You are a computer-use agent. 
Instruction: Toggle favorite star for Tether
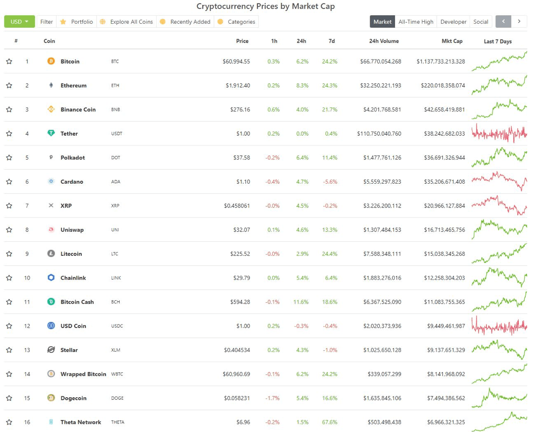pos(10,133)
